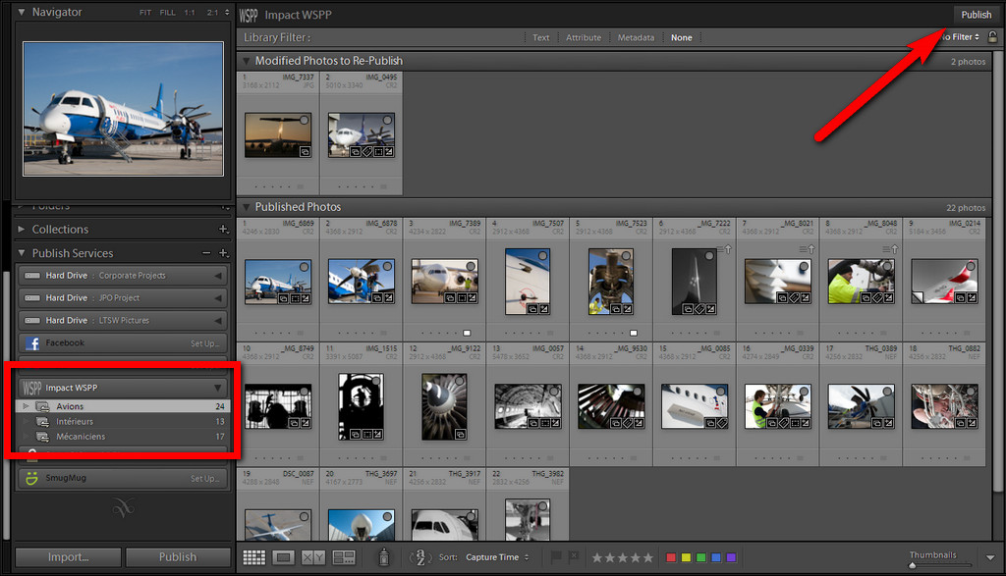Image resolution: width=1006 pixels, height=576 pixels.
Task: Apply the green color label
Action: [x=701, y=557]
